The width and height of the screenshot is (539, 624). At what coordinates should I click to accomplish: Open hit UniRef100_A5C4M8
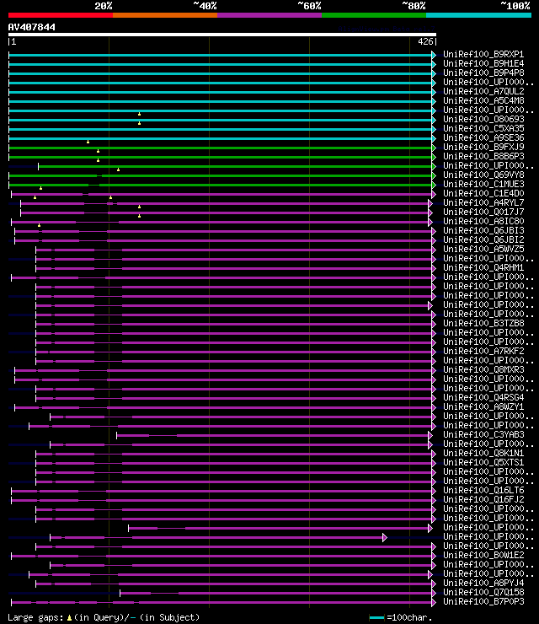pos(483,101)
